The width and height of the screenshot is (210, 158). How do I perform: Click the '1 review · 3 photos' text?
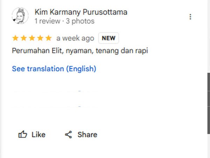tap(64, 21)
